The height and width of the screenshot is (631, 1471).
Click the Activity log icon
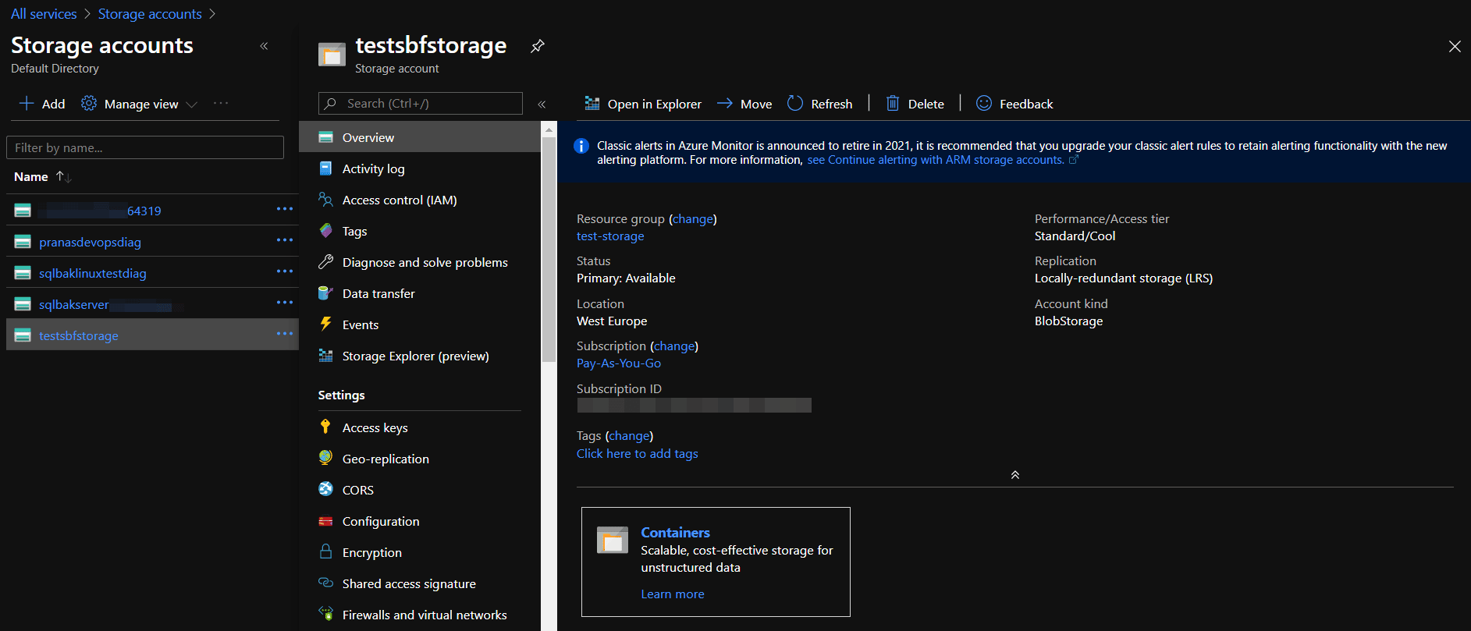point(326,168)
